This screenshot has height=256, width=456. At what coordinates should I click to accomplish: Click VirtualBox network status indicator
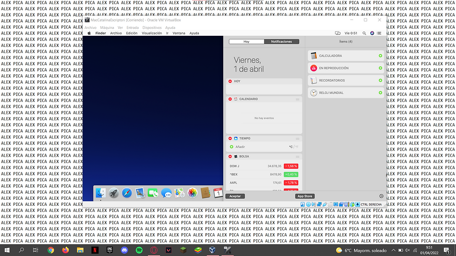pos(319,204)
